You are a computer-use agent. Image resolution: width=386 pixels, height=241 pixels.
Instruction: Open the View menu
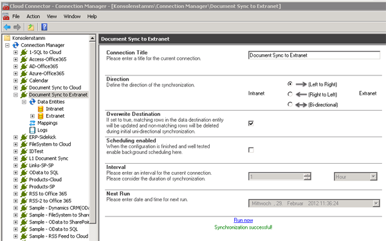coord(51,16)
